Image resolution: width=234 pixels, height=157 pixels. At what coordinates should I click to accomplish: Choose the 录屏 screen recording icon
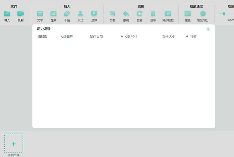point(94,14)
